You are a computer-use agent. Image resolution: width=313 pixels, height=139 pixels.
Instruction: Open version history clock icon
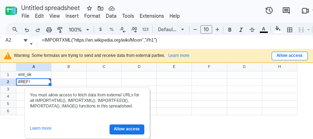pyautogui.click(x=269, y=10)
